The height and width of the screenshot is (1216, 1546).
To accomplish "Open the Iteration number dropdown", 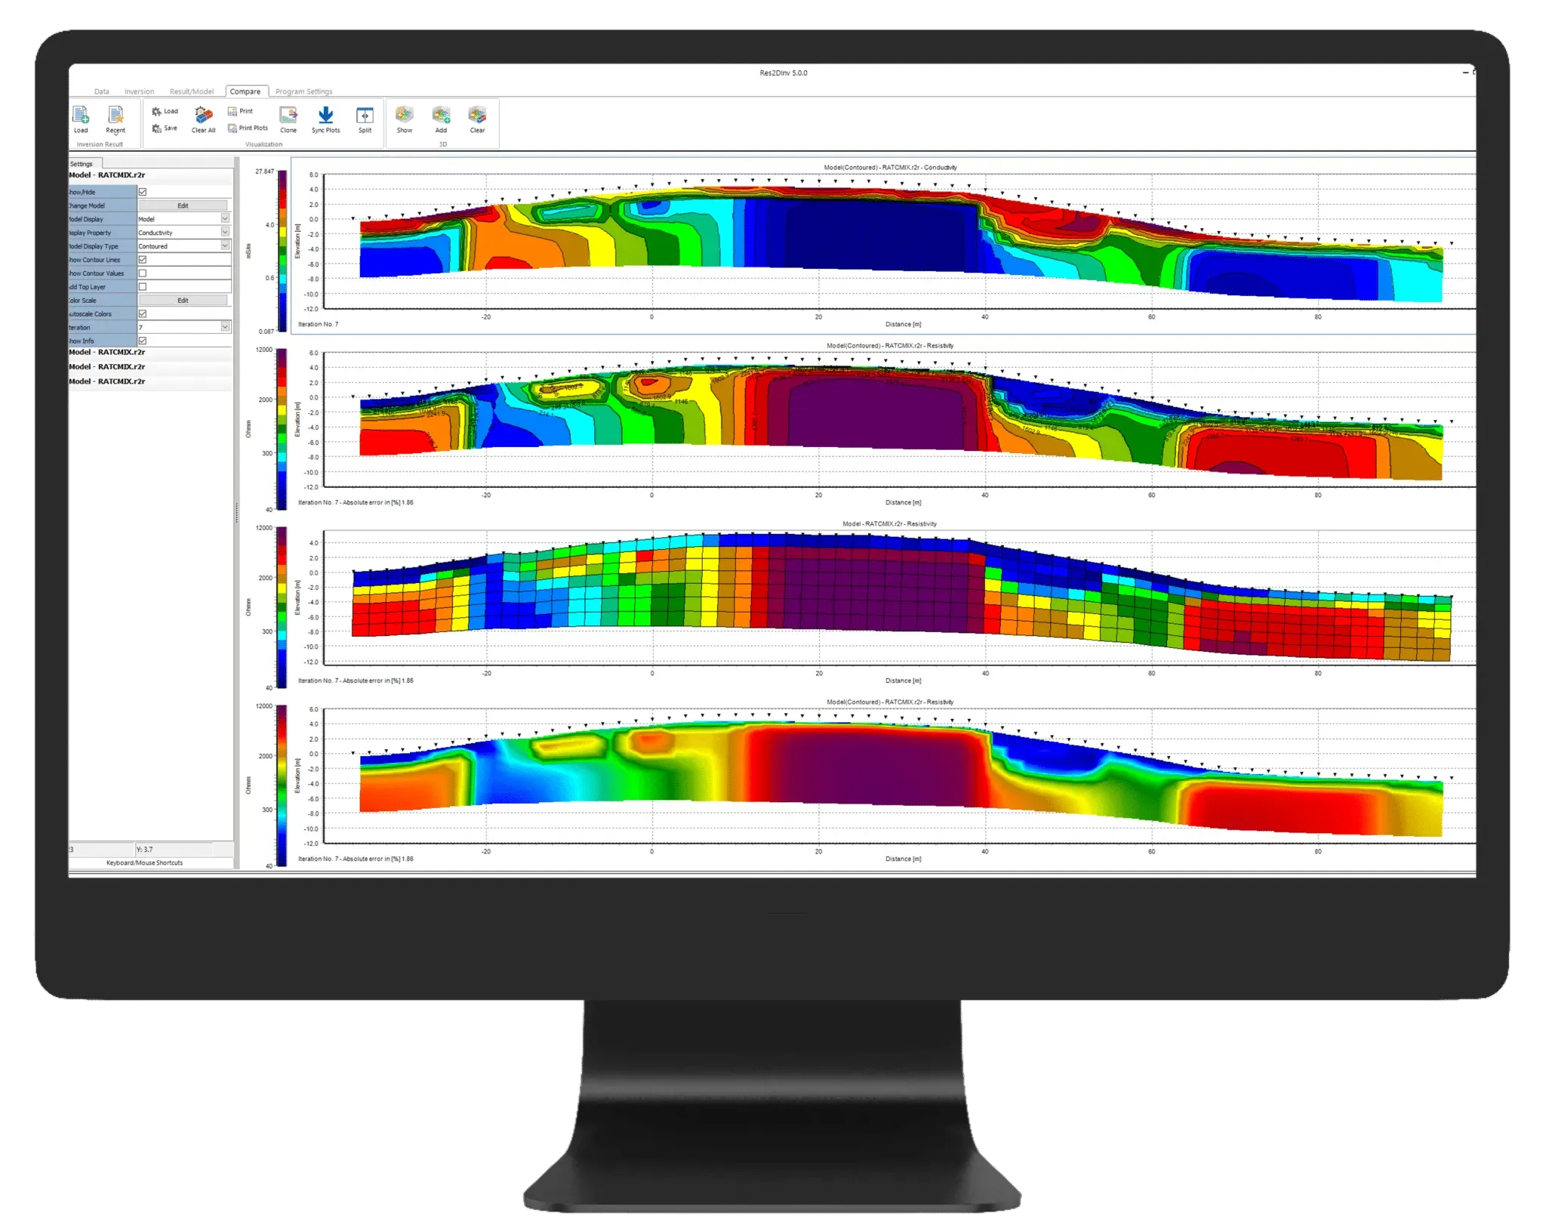I will coord(225,327).
